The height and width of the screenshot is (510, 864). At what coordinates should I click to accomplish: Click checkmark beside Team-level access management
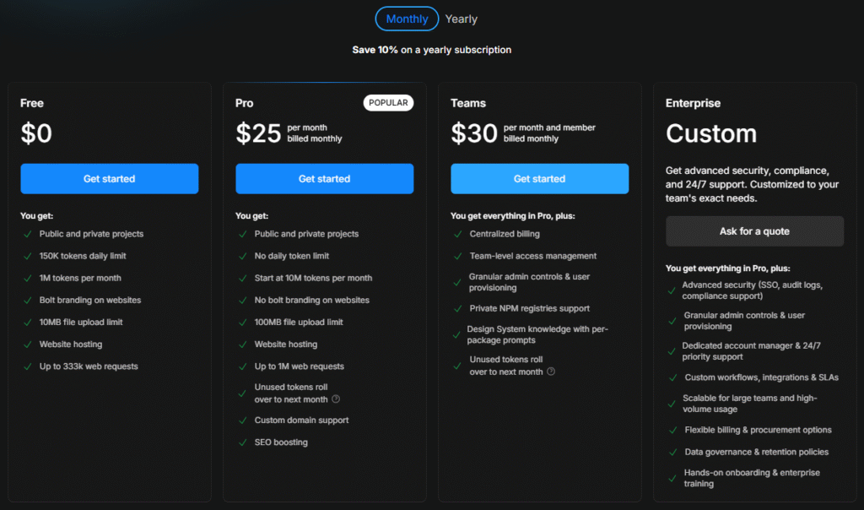[x=457, y=256]
